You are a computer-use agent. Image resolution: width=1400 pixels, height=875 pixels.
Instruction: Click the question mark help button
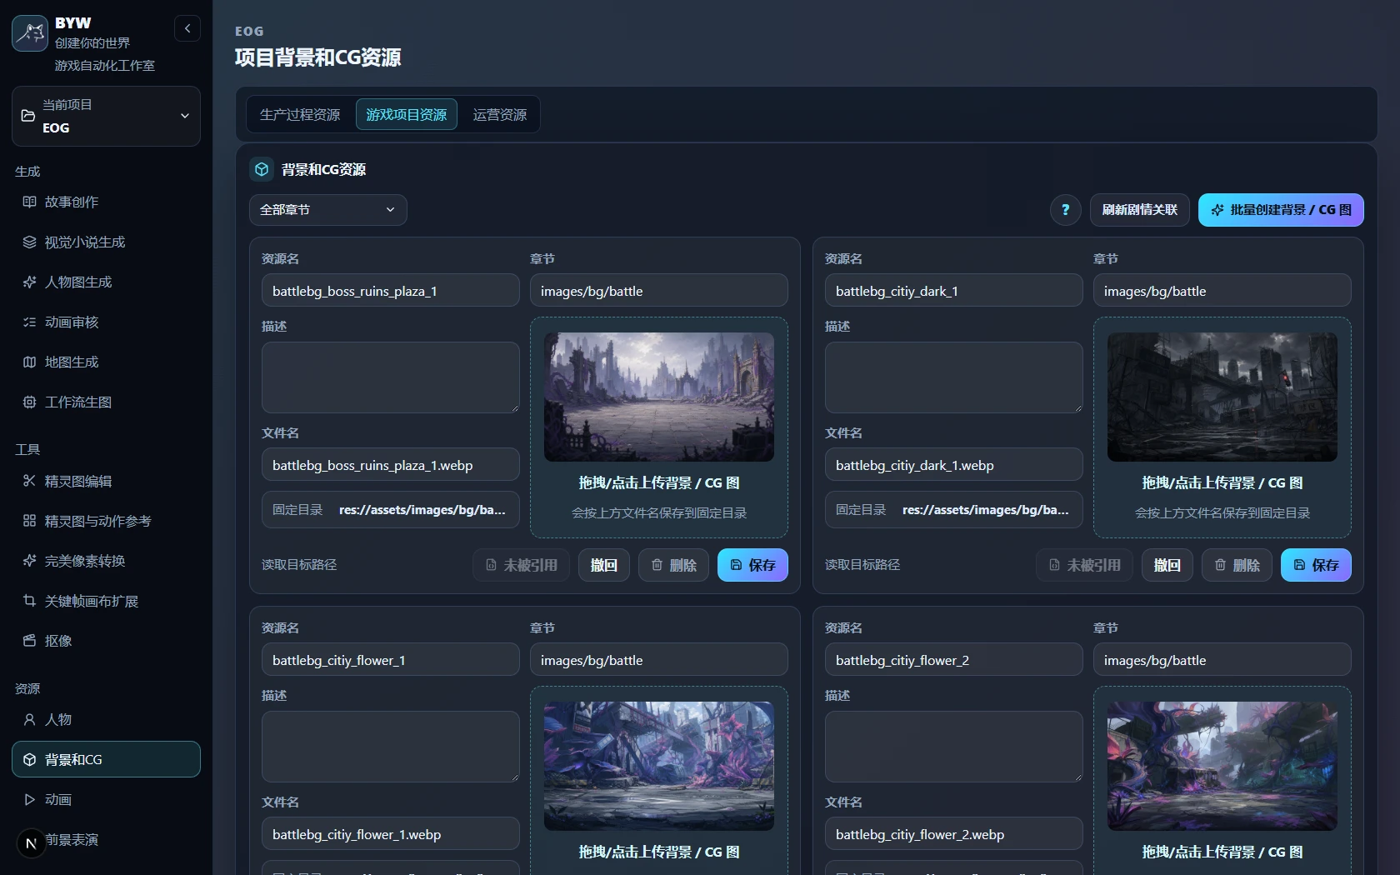(1065, 210)
